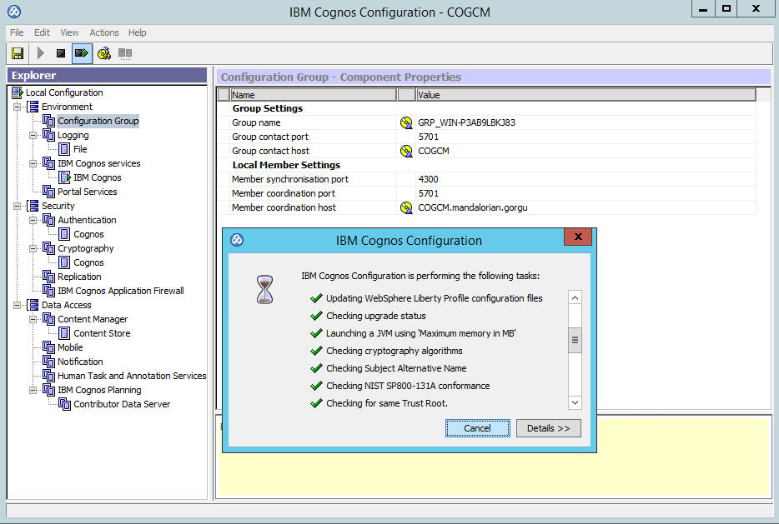Viewport: 779px width, 524px height.
Task: Select 'Checking upgrade status' task row
Action: (x=375, y=316)
